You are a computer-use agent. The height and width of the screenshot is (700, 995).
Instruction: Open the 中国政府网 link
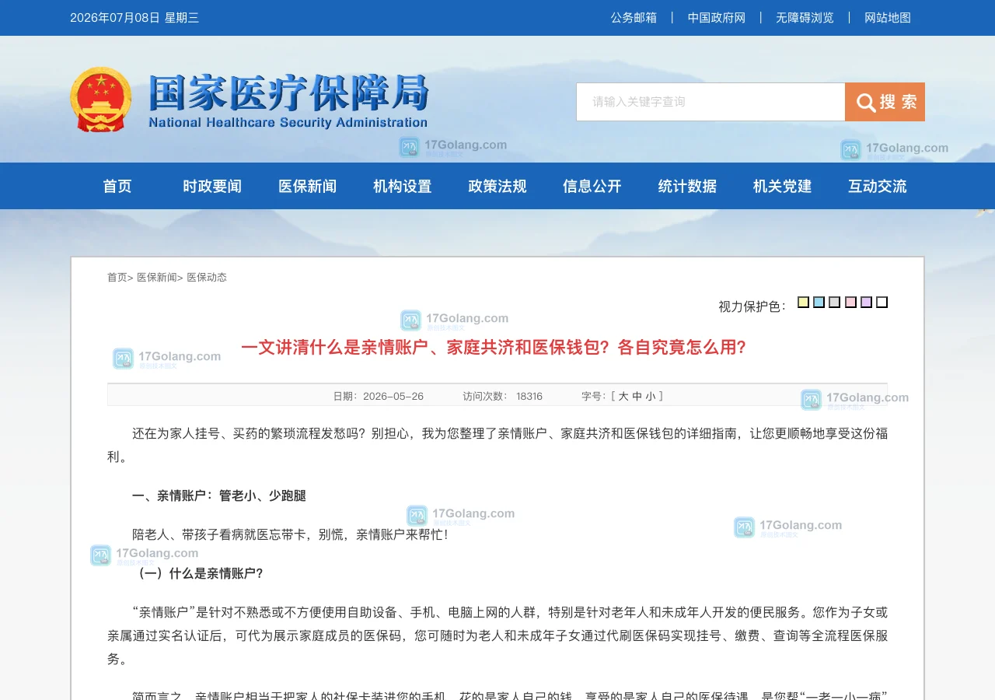pos(717,17)
